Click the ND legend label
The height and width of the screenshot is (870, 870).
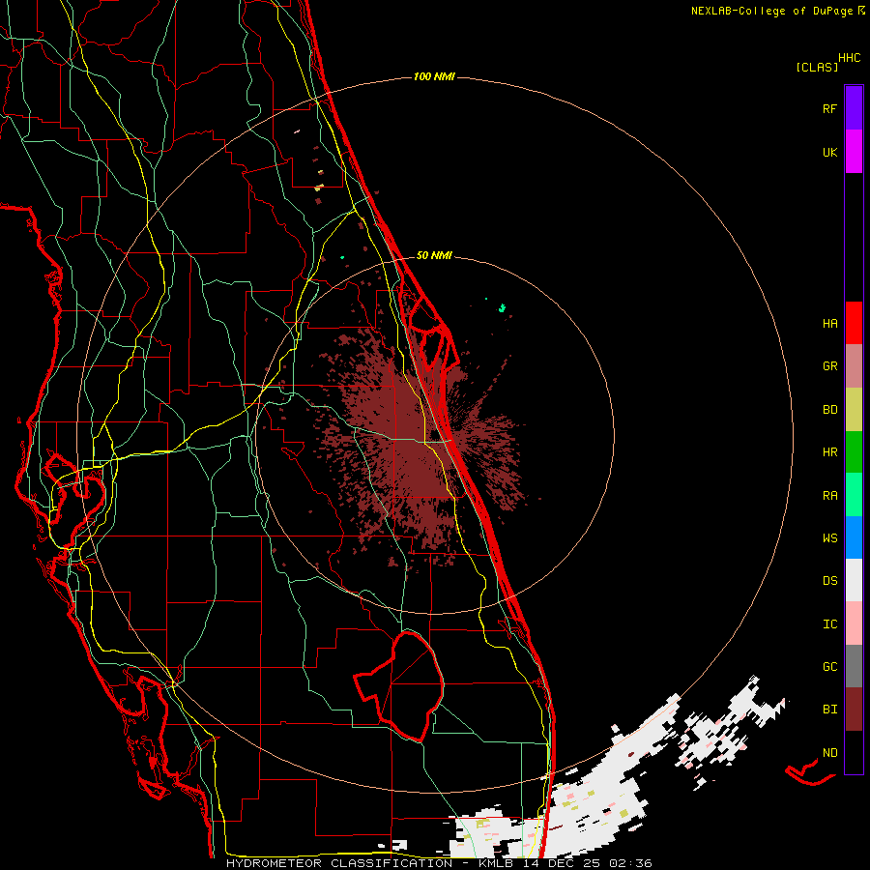pyautogui.click(x=829, y=753)
